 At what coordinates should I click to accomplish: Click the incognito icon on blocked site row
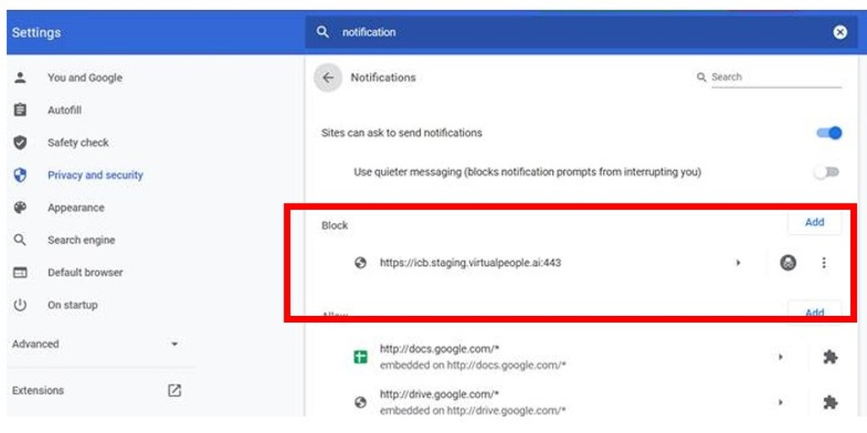(x=788, y=263)
